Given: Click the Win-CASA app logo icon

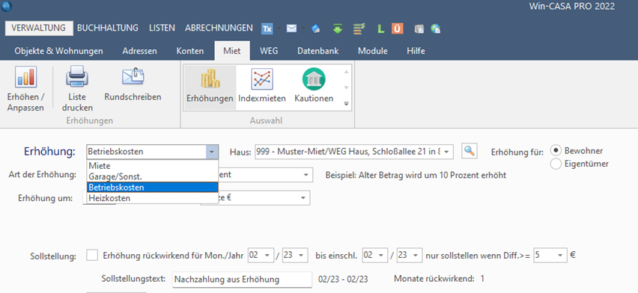Looking at the screenshot, I should (x=7, y=6).
